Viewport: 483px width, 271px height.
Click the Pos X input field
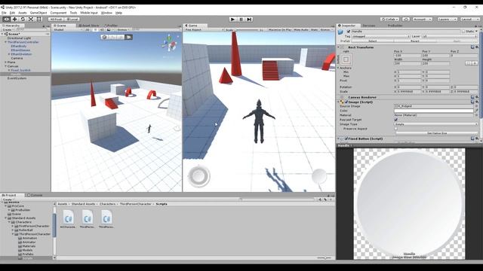click(x=407, y=55)
